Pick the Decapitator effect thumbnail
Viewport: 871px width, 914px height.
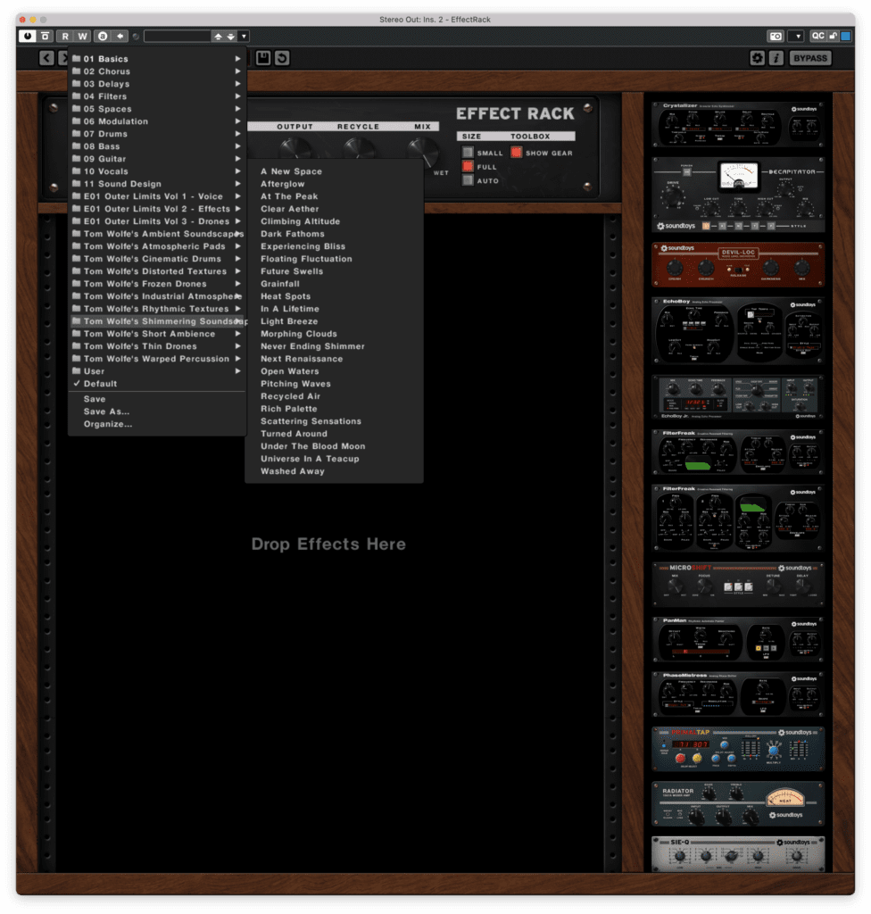[738, 195]
